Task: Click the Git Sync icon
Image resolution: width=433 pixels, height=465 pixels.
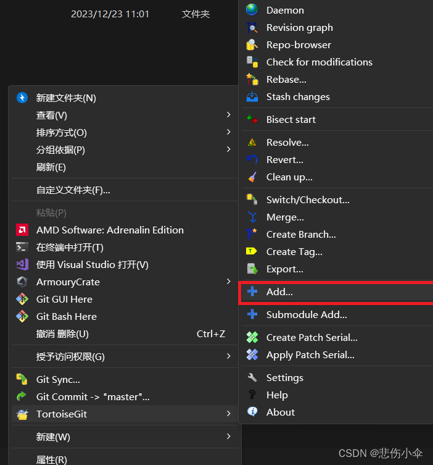Action: [x=22, y=379]
